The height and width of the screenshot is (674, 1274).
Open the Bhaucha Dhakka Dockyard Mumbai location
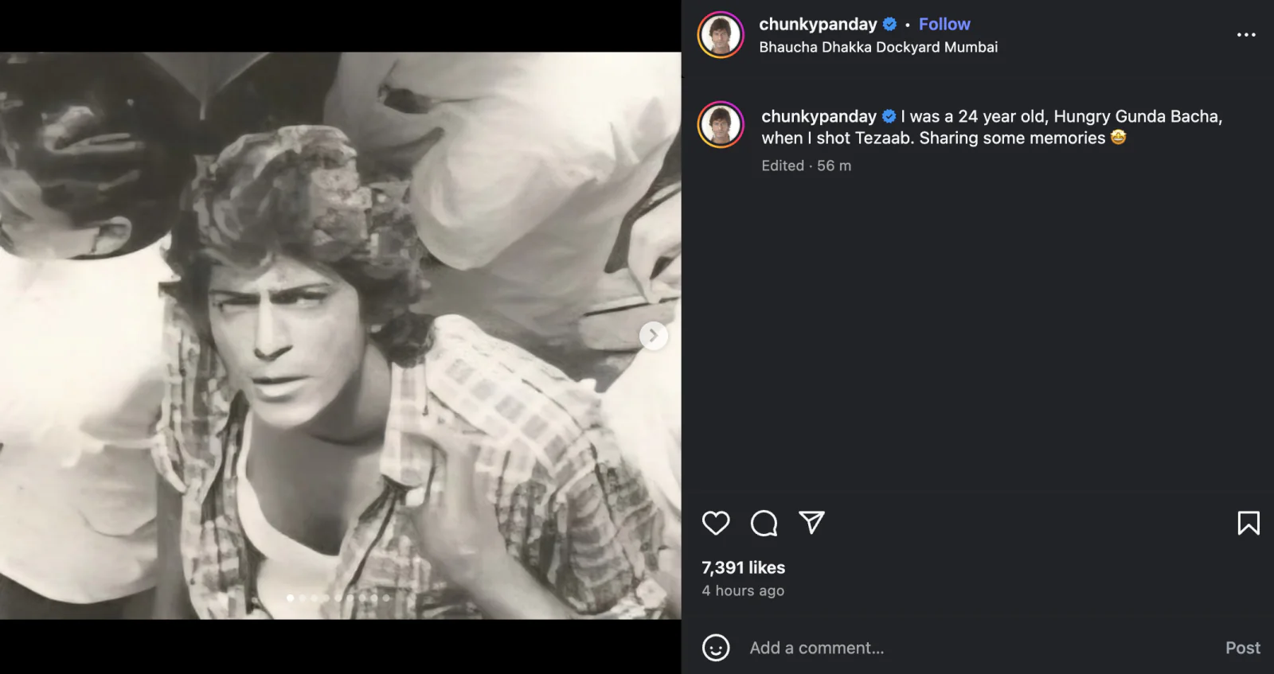[x=878, y=46]
